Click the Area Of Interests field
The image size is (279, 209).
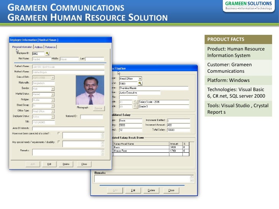pos(68,129)
